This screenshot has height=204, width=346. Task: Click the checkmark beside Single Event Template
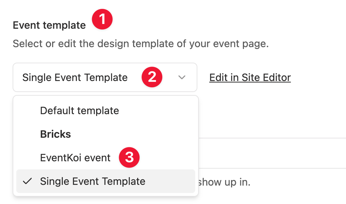27,181
